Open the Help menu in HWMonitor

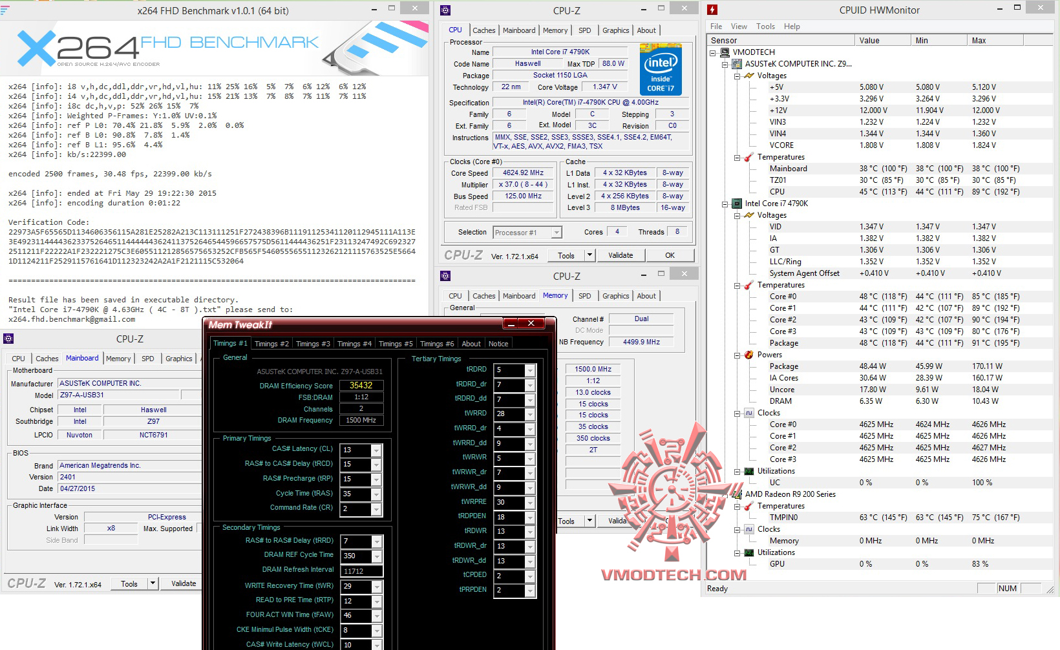(792, 26)
